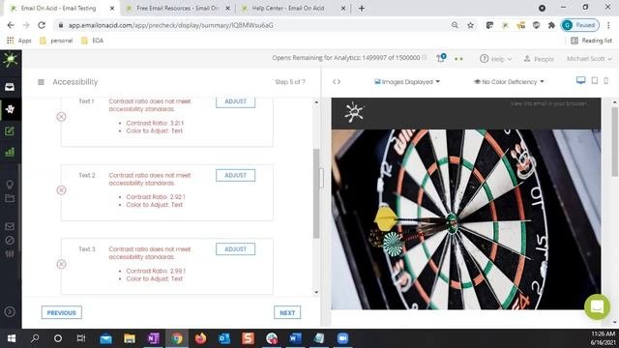
Task: Click the Email on Acid sun logo in sidebar
Action: click(x=10, y=60)
